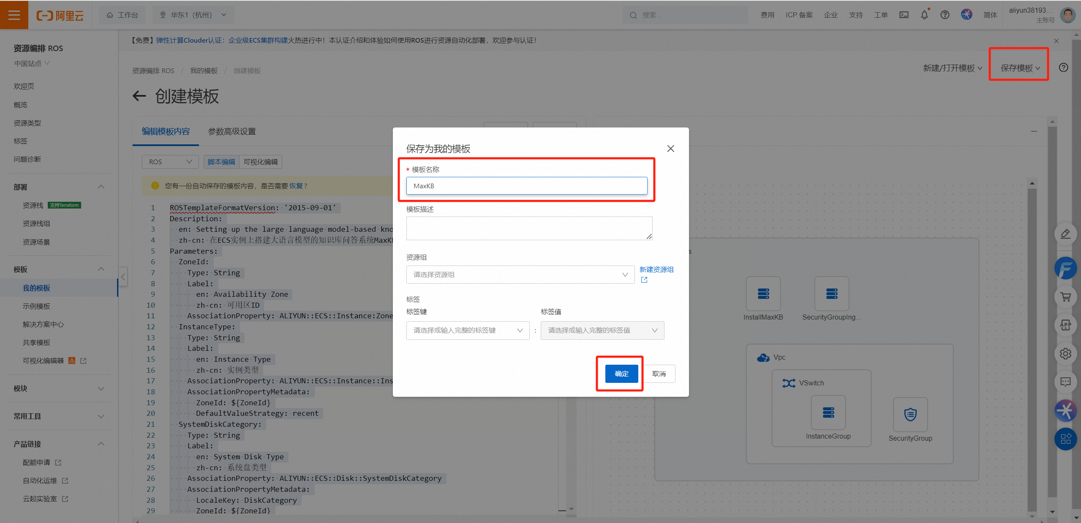Go back using the arrow beside 创建模板

point(139,96)
